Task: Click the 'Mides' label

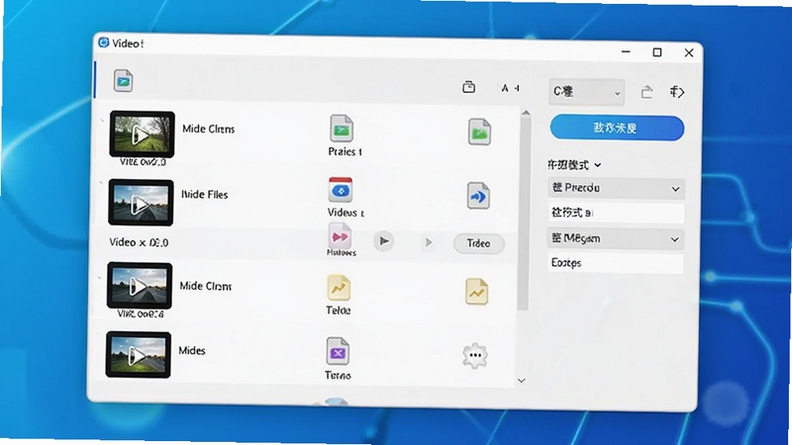Action: coord(192,350)
